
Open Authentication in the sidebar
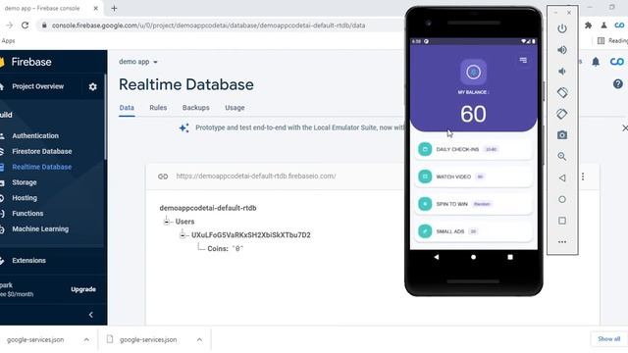click(35, 135)
